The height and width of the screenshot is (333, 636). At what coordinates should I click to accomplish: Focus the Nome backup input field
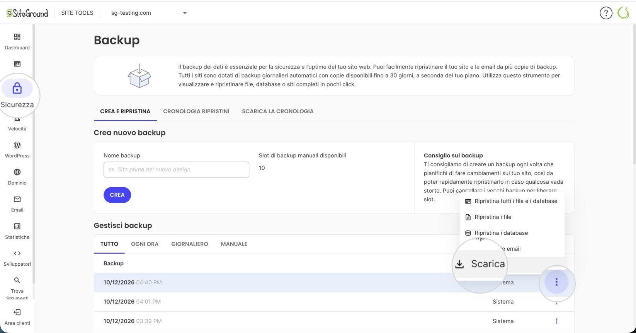[176, 169]
